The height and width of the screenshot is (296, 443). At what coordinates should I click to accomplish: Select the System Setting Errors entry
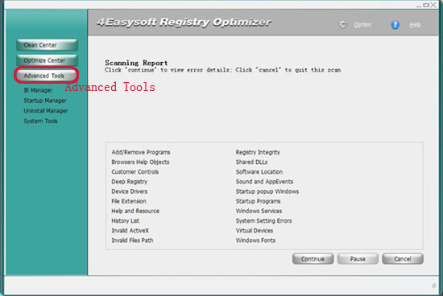click(263, 220)
